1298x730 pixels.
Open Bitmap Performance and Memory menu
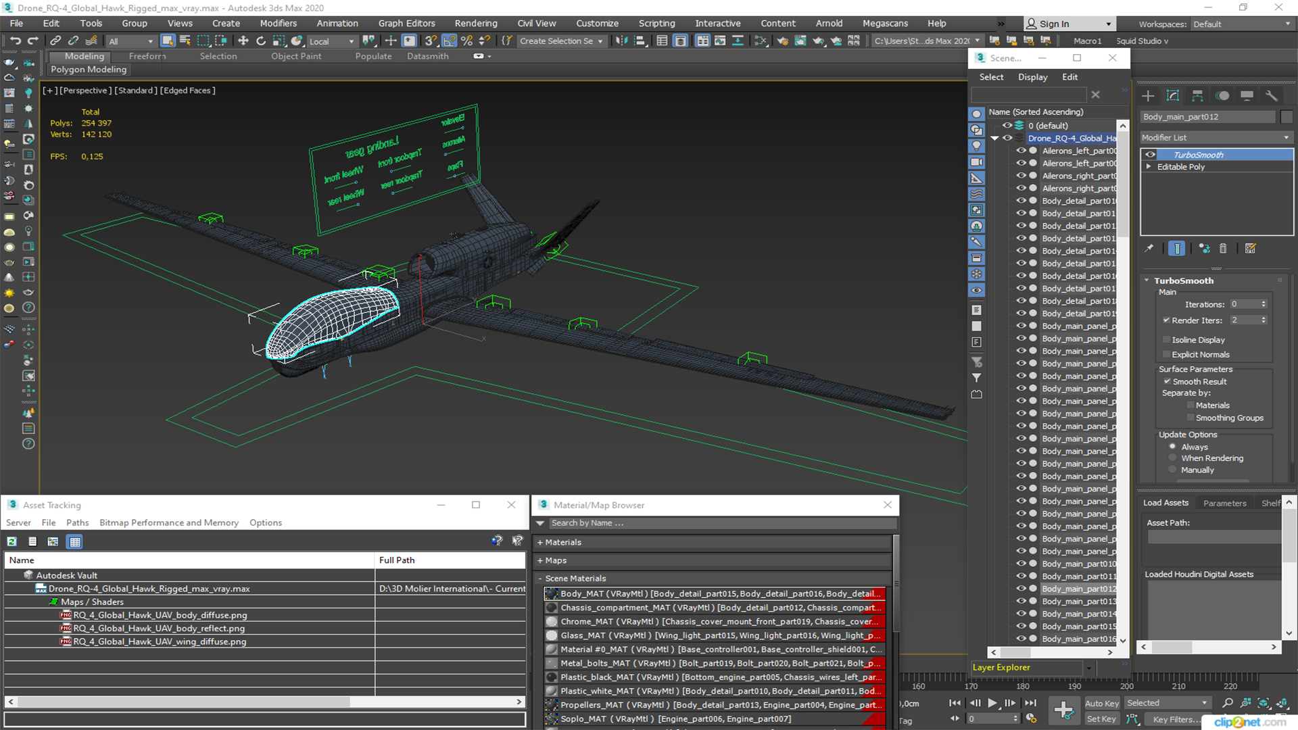coord(169,522)
